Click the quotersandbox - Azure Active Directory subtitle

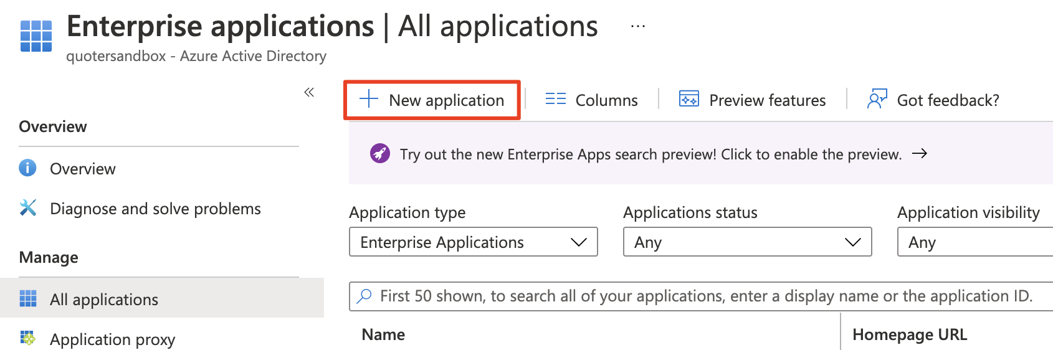pyautogui.click(x=196, y=56)
